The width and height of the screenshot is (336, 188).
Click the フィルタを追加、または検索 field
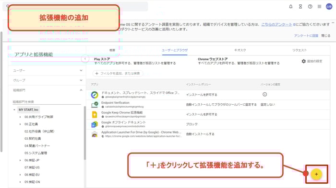[x=118, y=73]
